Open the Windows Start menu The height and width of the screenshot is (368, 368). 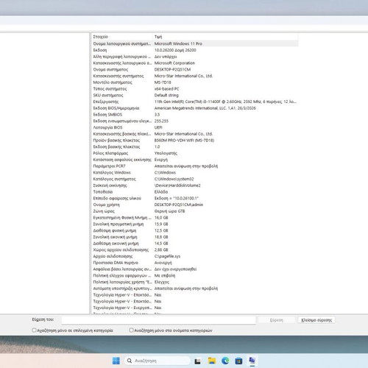(116, 361)
